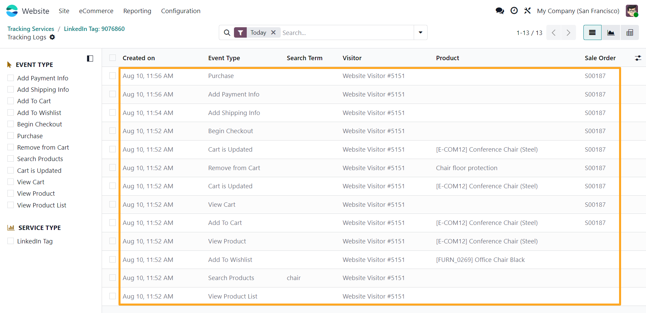This screenshot has height=313, width=646.
Task: Open My Company (San Francisco) switcher
Action: click(578, 11)
